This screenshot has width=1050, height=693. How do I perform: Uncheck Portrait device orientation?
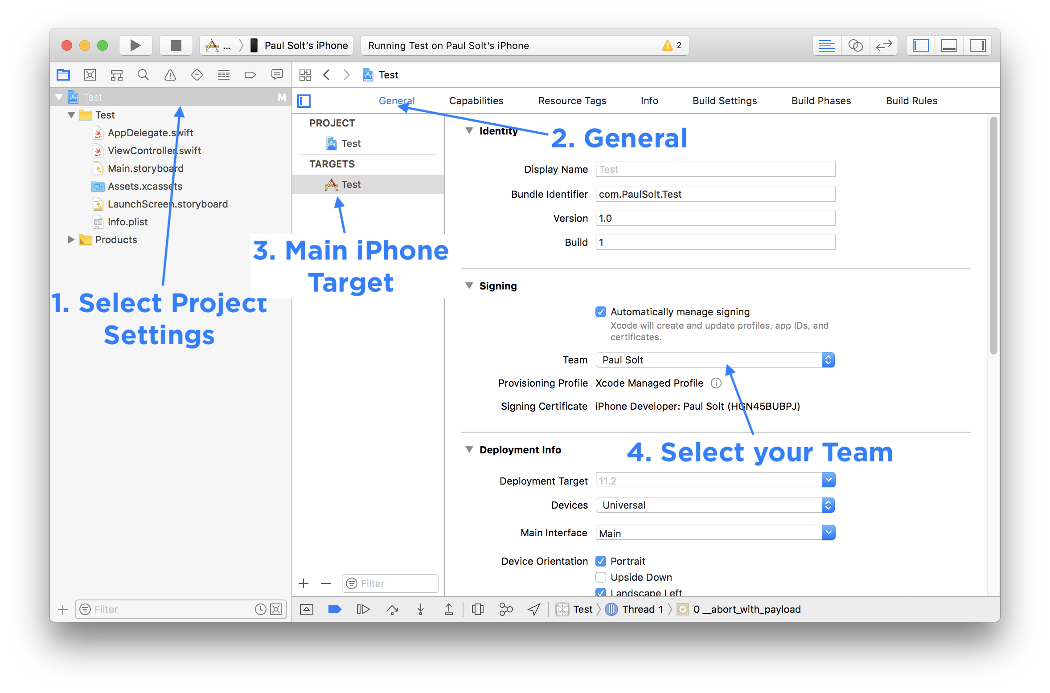[601, 561]
